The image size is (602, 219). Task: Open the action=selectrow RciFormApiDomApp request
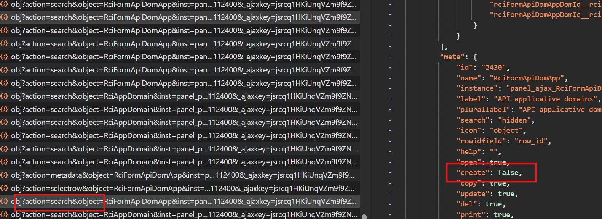[x=183, y=188]
